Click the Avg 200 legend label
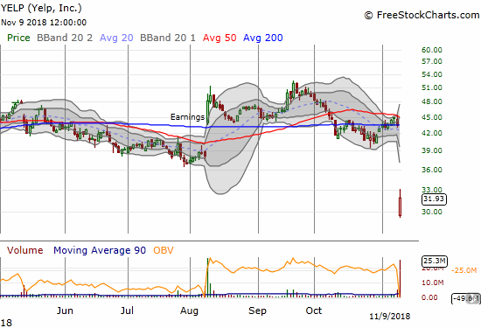The width and height of the screenshot is (481, 328). click(x=262, y=38)
